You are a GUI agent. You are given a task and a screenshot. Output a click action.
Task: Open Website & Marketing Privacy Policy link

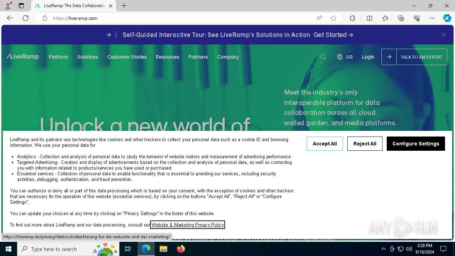[188, 225]
